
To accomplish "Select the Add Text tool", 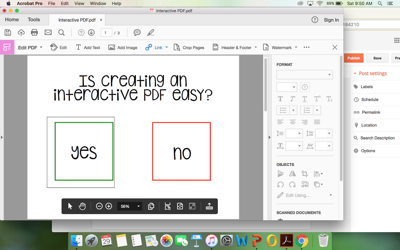I will click(x=88, y=47).
